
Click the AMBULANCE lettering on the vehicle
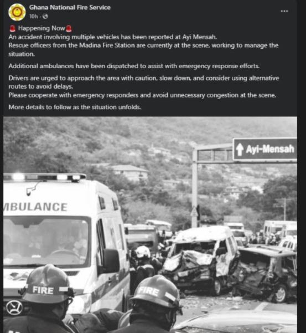pos(35,207)
